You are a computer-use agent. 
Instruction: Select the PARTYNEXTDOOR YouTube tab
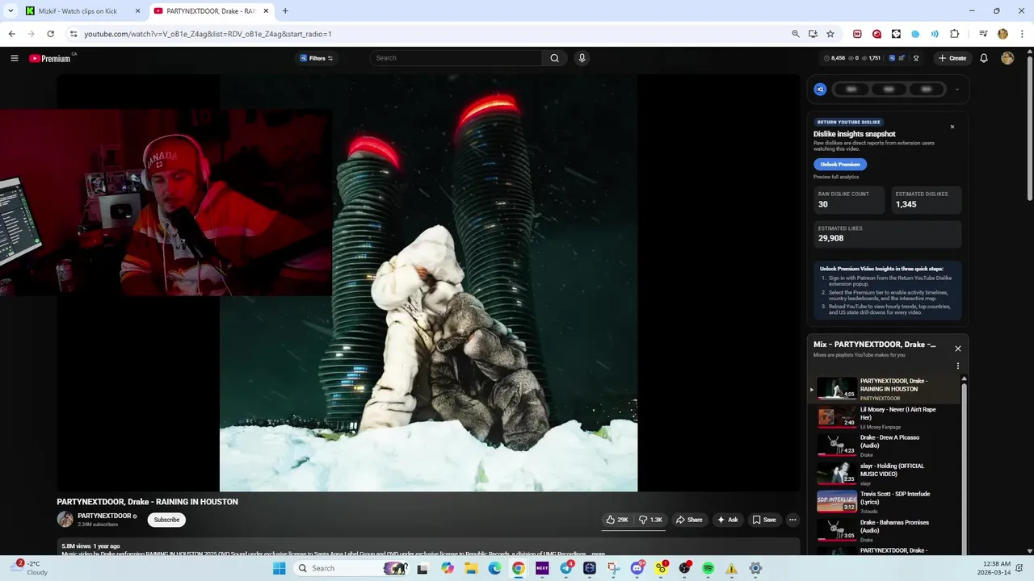[x=212, y=11]
